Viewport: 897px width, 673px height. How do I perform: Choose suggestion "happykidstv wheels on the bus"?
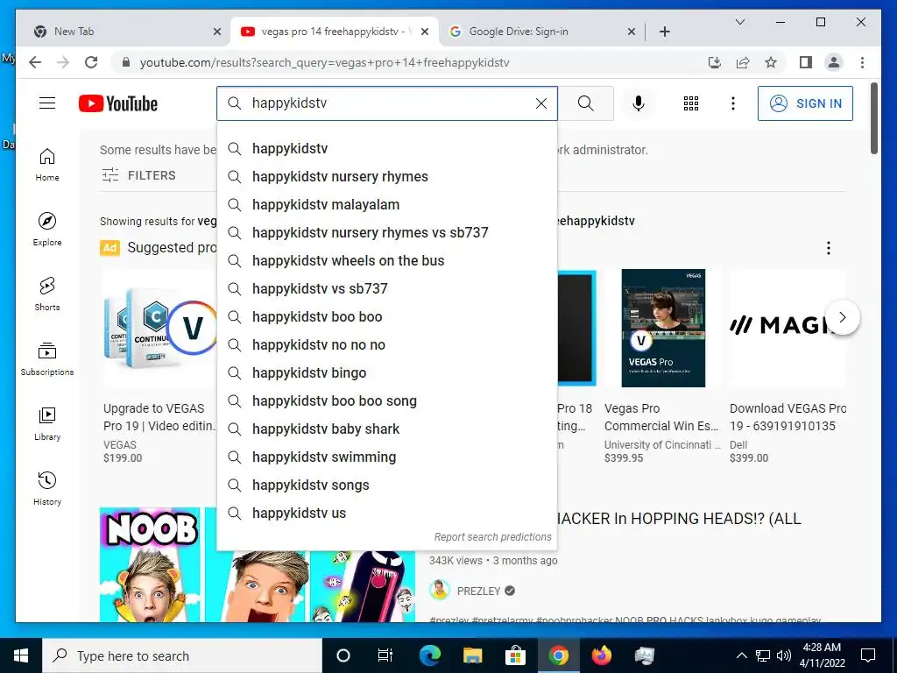[x=387, y=260]
